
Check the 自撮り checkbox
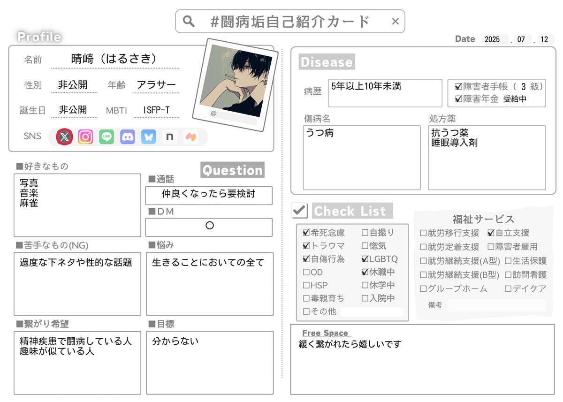point(365,232)
